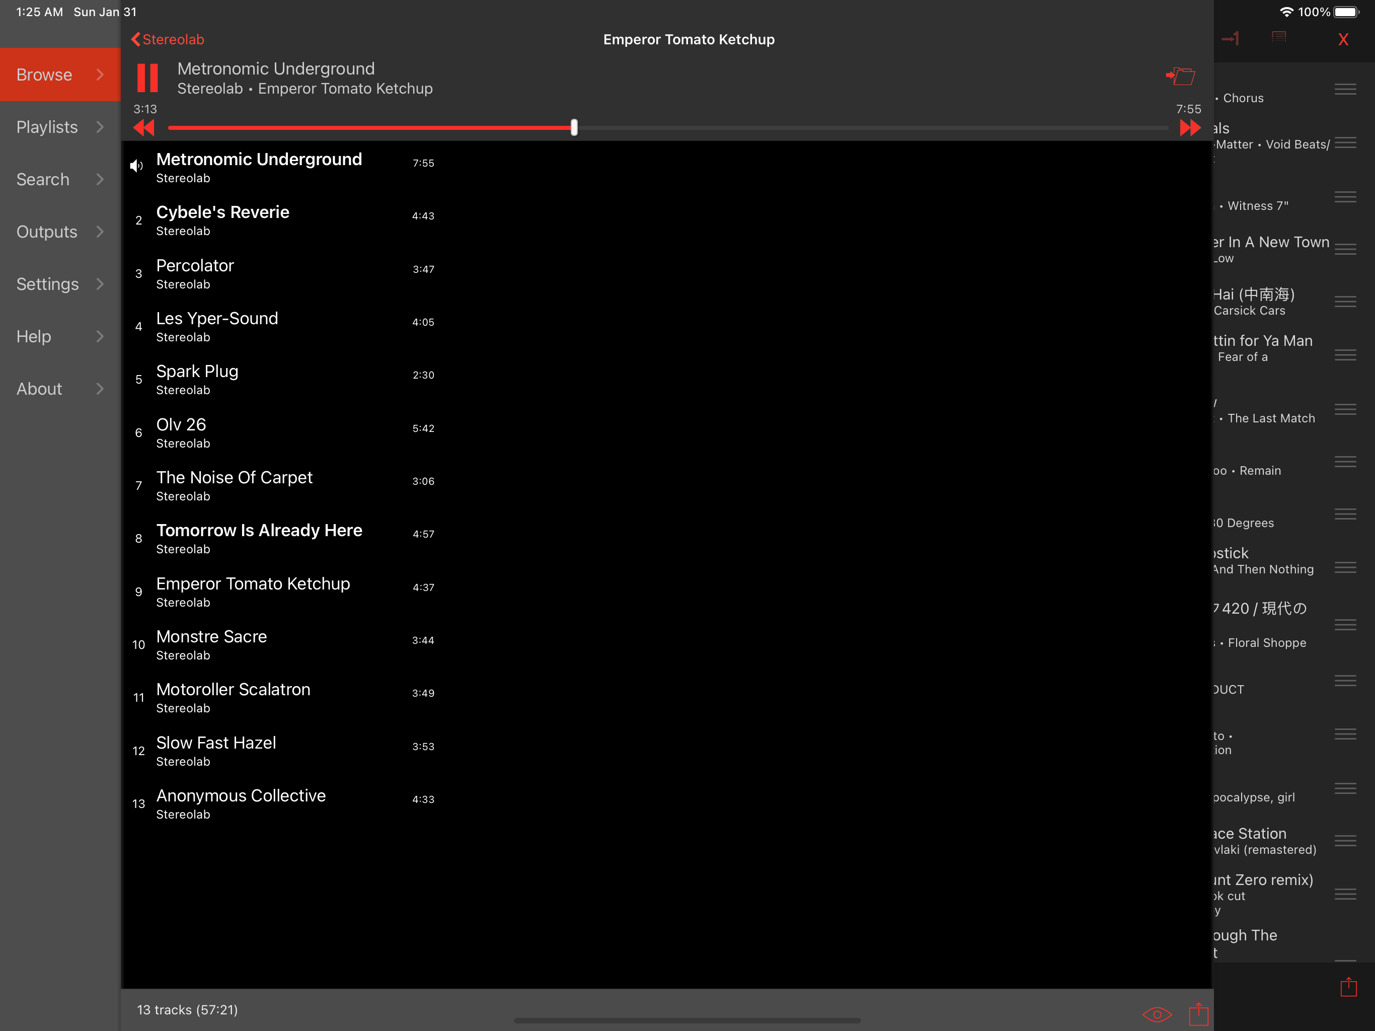
Task: Click the arrow-to-1 queue icon
Action: click(1230, 39)
